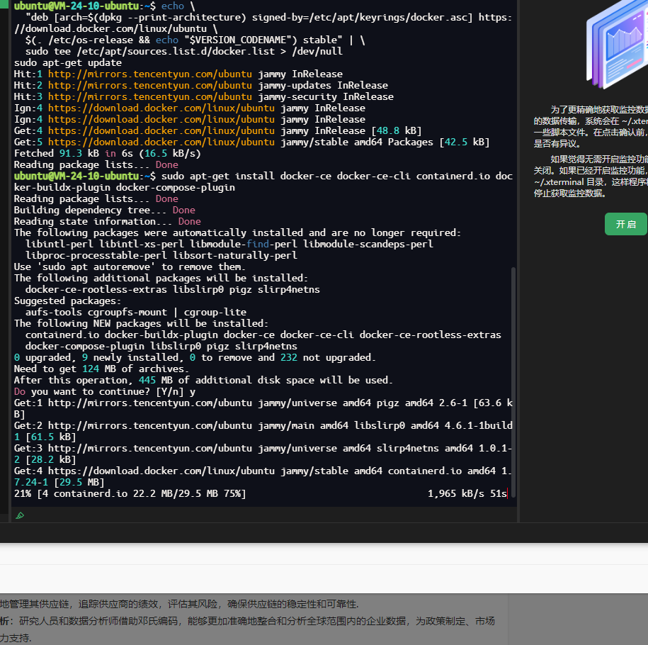Screen dimensions: 648x645
Task: Click the "为了更精确地获取监控数据" paragraph in side panel
Action: (x=591, y=127)
